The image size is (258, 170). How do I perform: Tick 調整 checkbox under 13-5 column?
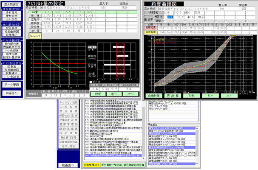click(x=164, y=21)
